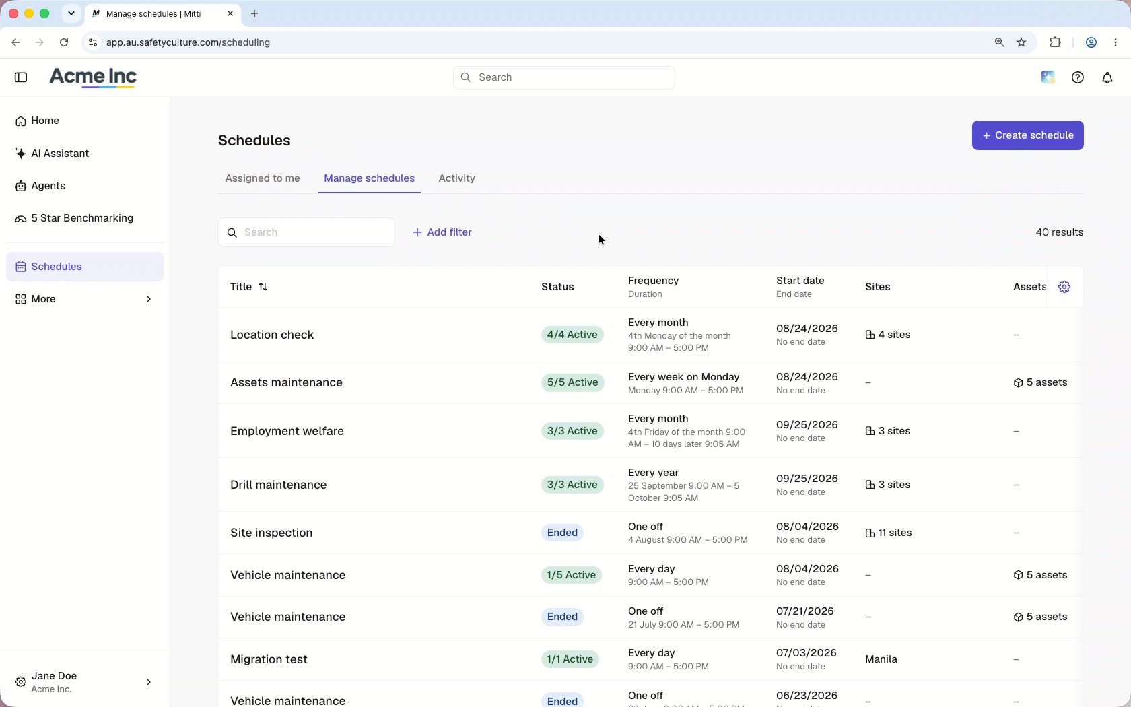Select Manage schedules tab
Screen dimensions: 1131x707
pyautogui.click(x=369, y=178)
